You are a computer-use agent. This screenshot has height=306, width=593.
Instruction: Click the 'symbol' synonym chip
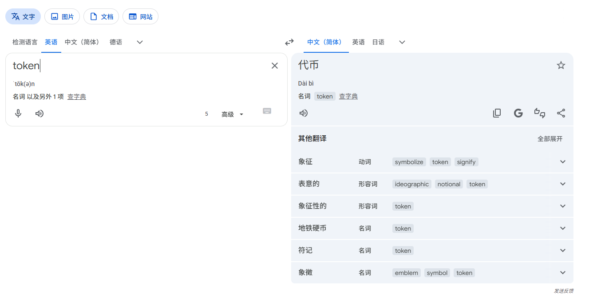[437, 273]
